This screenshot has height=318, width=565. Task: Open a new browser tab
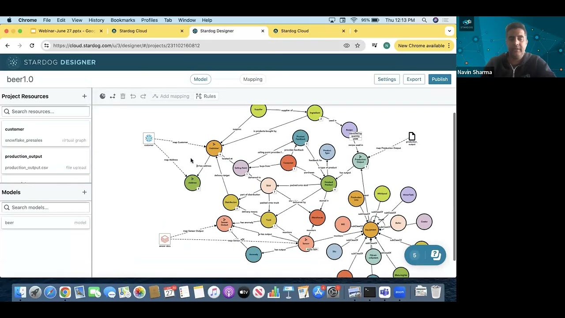tap(356, 31)
